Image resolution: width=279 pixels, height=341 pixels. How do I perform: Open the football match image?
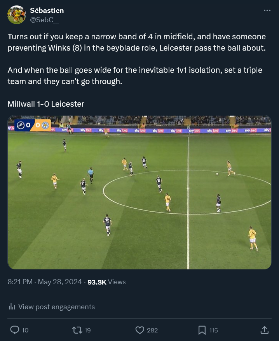point(139,192)
